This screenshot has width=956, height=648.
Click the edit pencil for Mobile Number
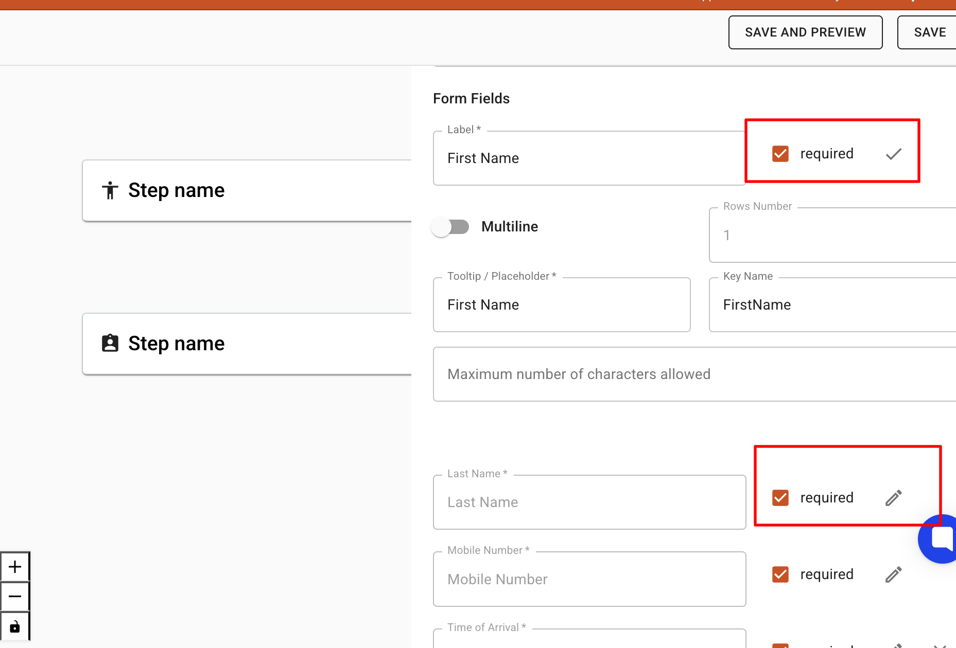[x=893, y=574]
